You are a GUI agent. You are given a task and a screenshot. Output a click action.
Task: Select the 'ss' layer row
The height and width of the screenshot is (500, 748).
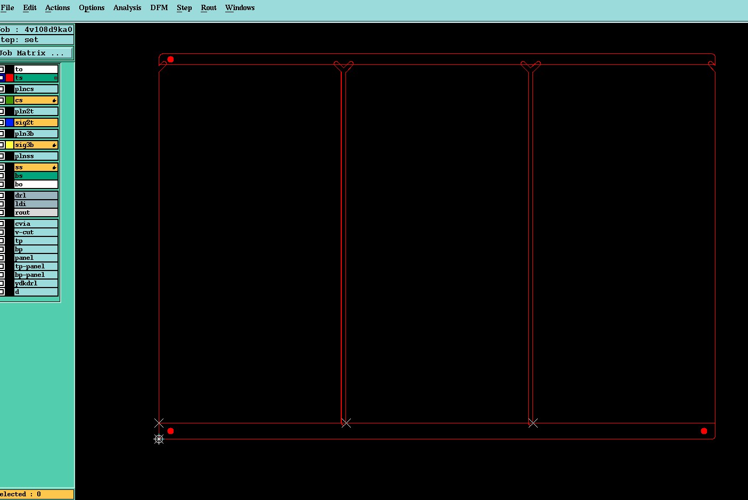36,167
